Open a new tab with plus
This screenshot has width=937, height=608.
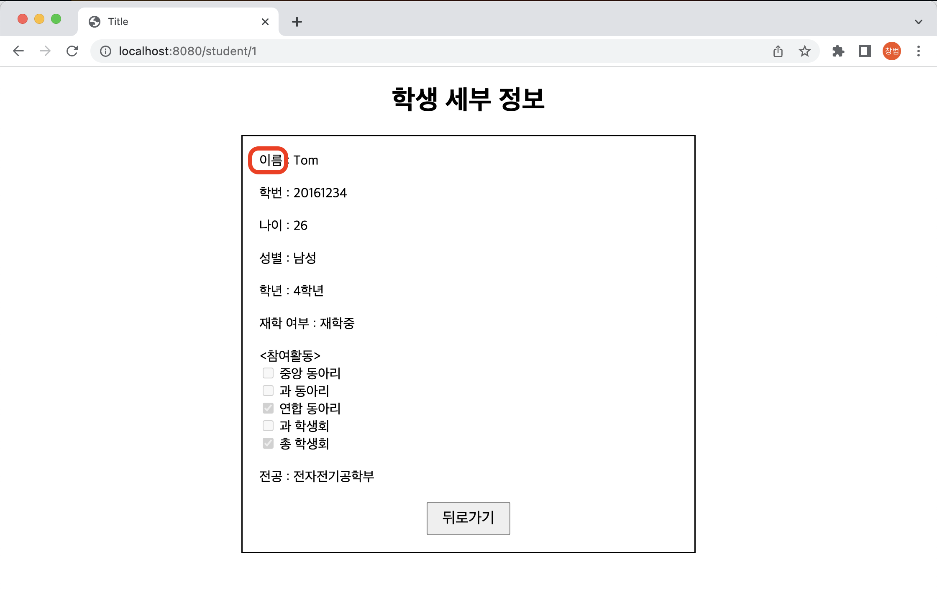[297, 22]
